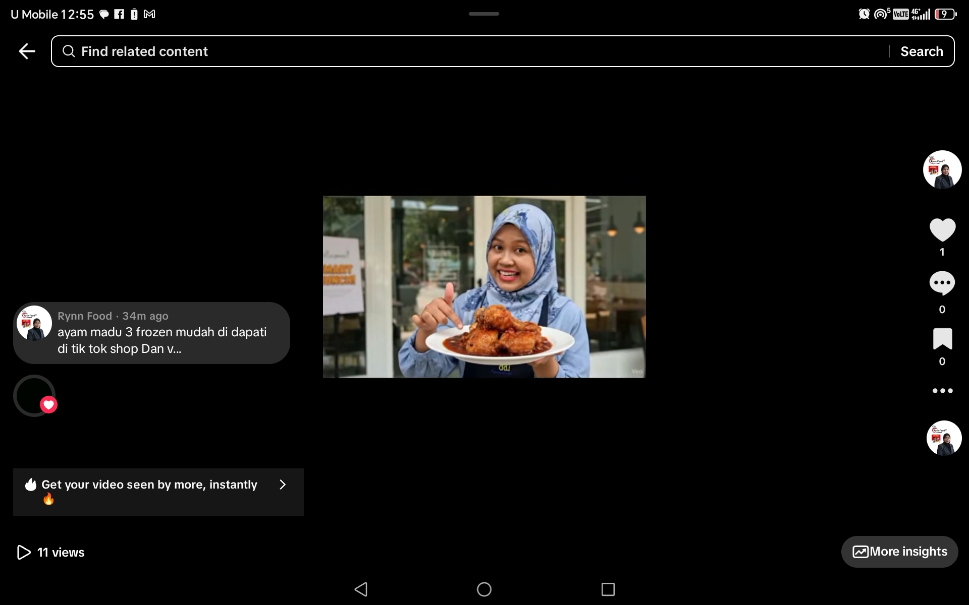Screen dimensions: 969x605
Task: Open Rynn Food profile avatar at right
Action: [x=942, y=170]
